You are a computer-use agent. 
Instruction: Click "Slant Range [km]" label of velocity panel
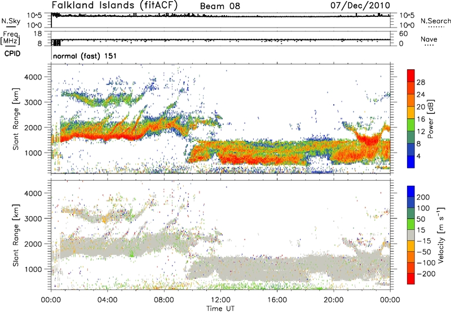tap(16, 235)
